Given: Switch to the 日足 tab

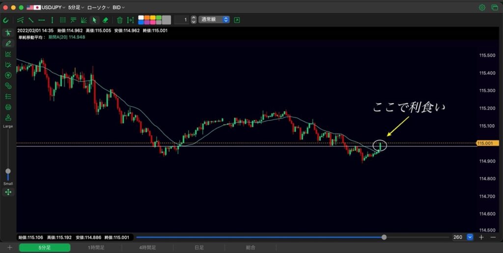Looking at the screenshot, I should pyautogui.click(x=199, y=248).
